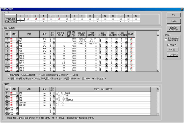Select row header 14 of the アナログ入力Ch table
The height and width of the screenshot is (130, 184).
[7, 70]
